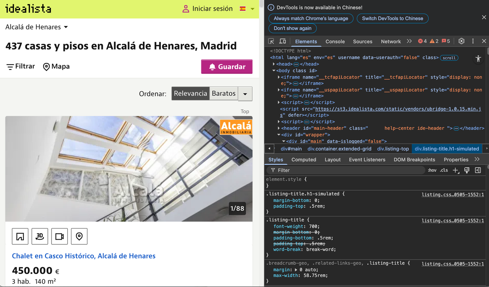Toggle the .cls element classes panel
This screenshot has height=287, width=489.
pyautogui.click(x=444, y=170)
